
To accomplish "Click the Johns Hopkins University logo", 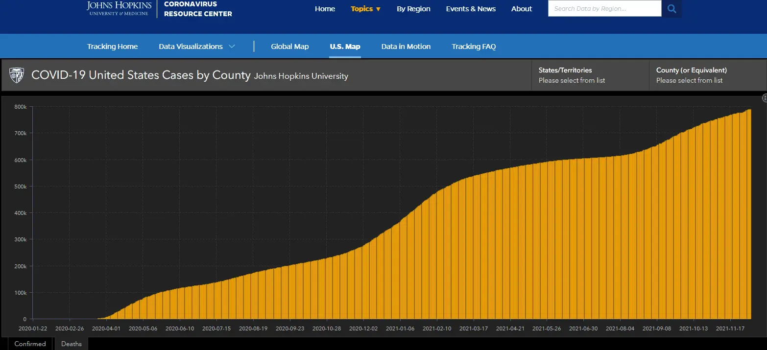I will (x=120, y=8).
